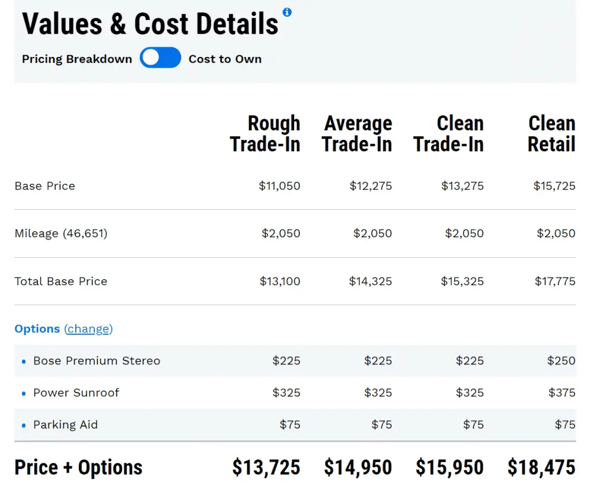Click the Rough Trade-In column header

[265, 134]
